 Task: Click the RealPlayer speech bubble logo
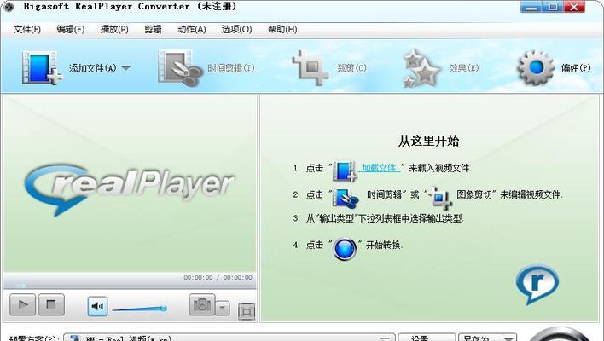[537, 285]
